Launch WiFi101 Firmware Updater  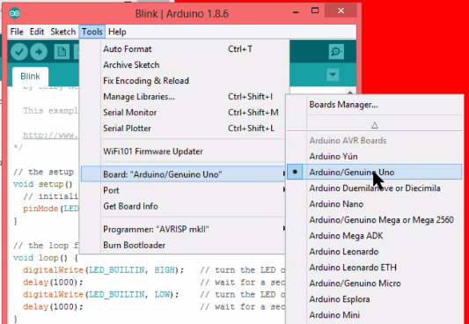coord(183,151)
